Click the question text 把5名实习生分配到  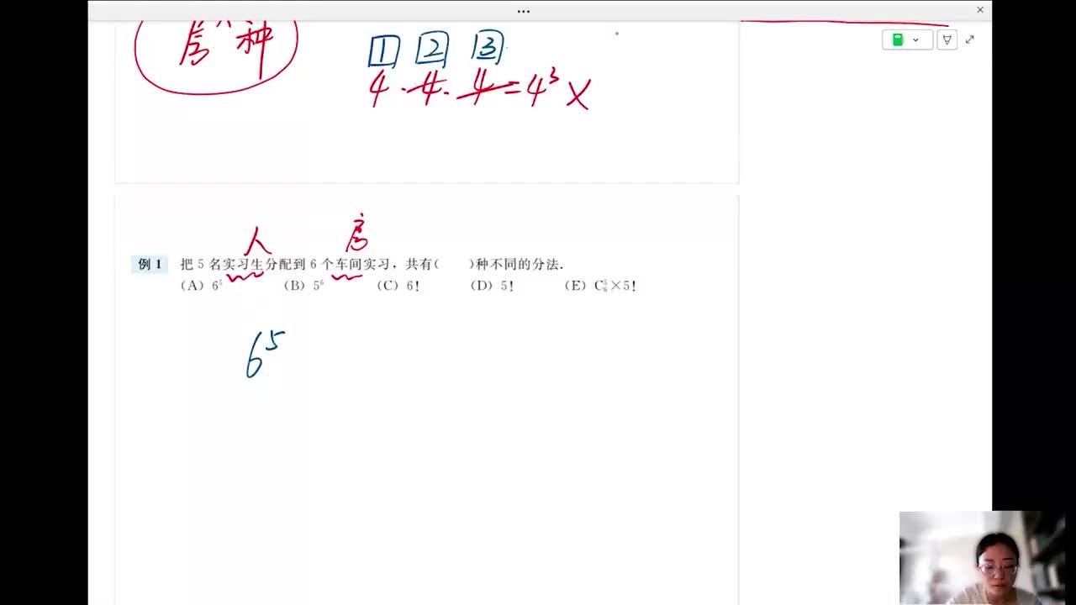(243, 264)
